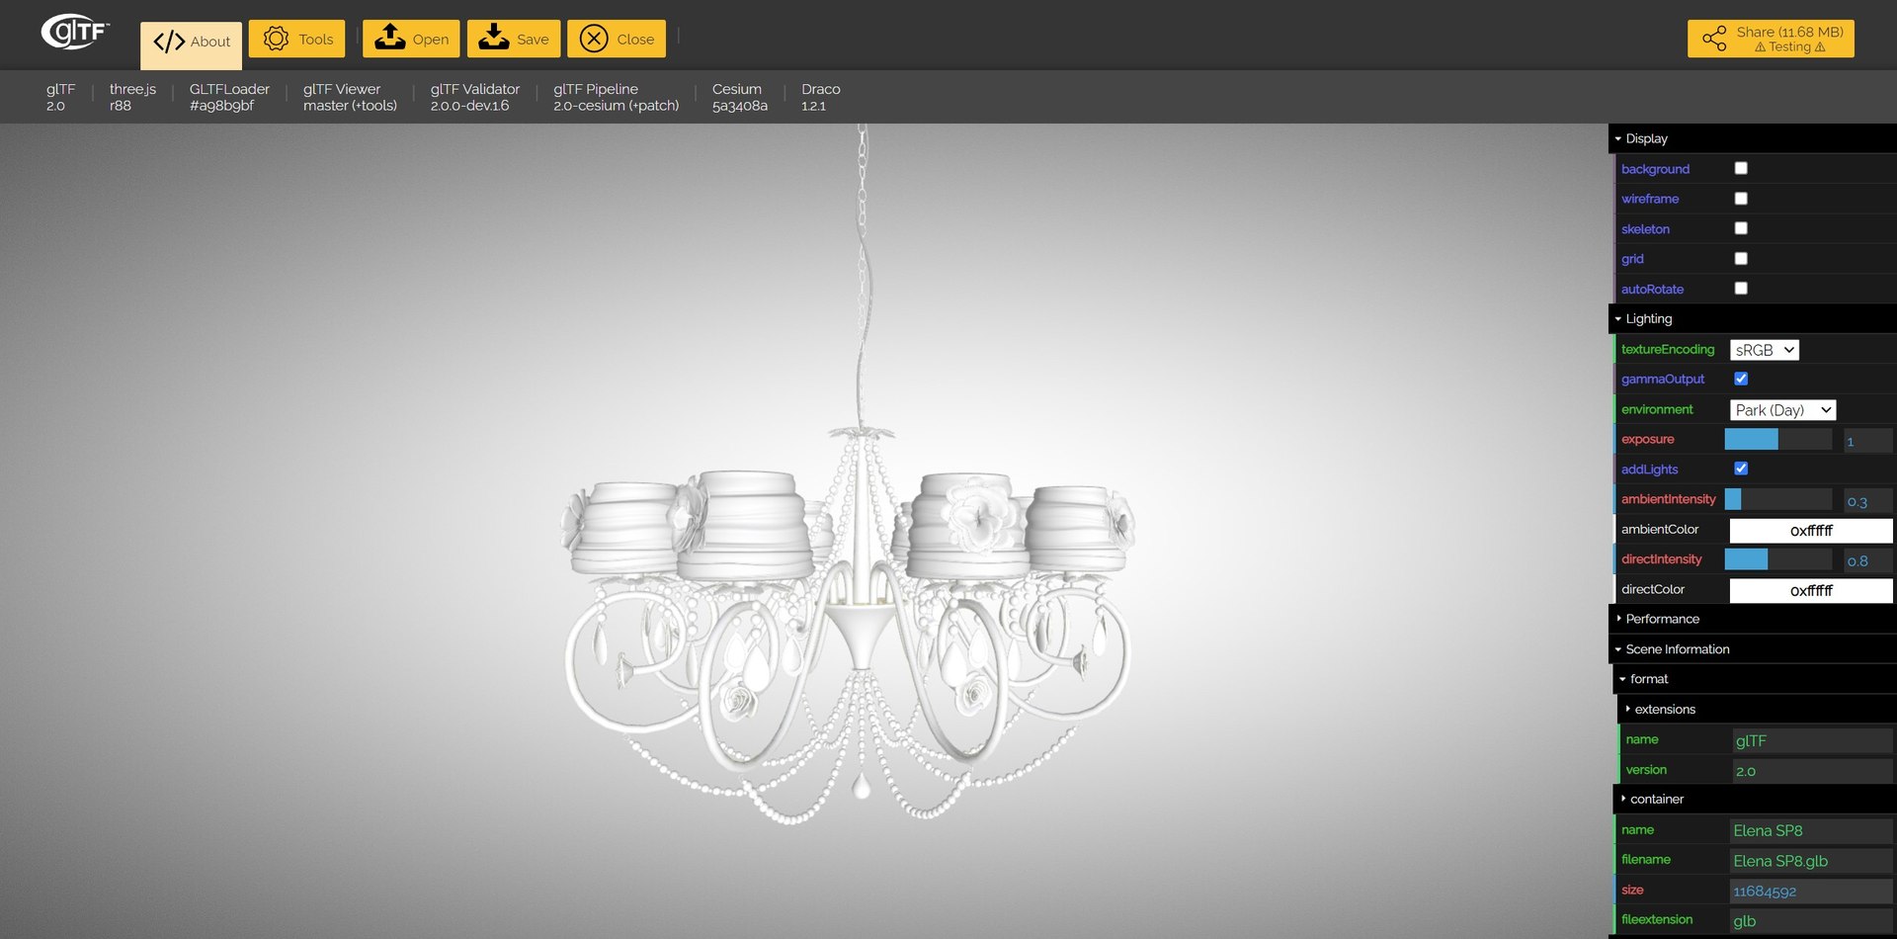Disable the gammaOutput checkbox
This screenshot has width=1897, height=939.
1741,379
